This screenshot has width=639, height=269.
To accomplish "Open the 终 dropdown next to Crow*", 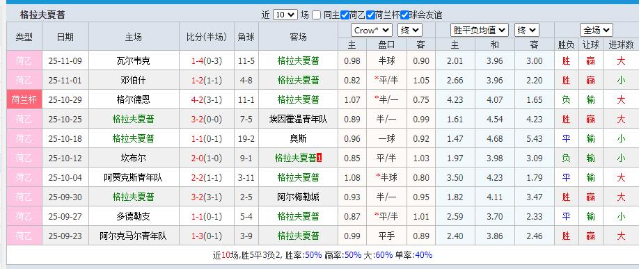I will click(x=409, y=30).
